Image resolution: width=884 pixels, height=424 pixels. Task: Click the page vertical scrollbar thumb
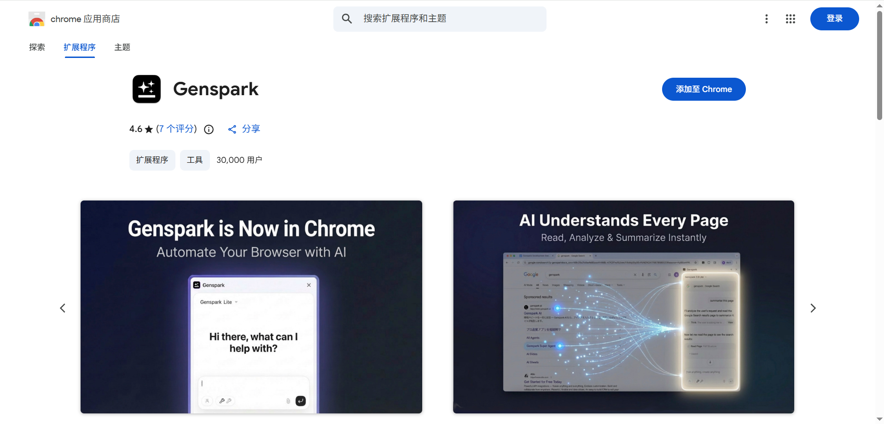point(879,64)
